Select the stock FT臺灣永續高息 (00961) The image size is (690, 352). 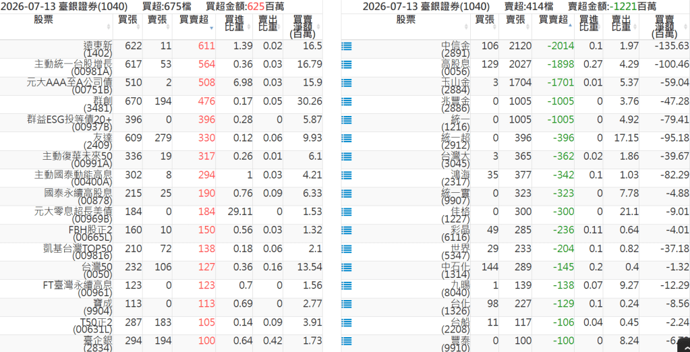point(78,289)
